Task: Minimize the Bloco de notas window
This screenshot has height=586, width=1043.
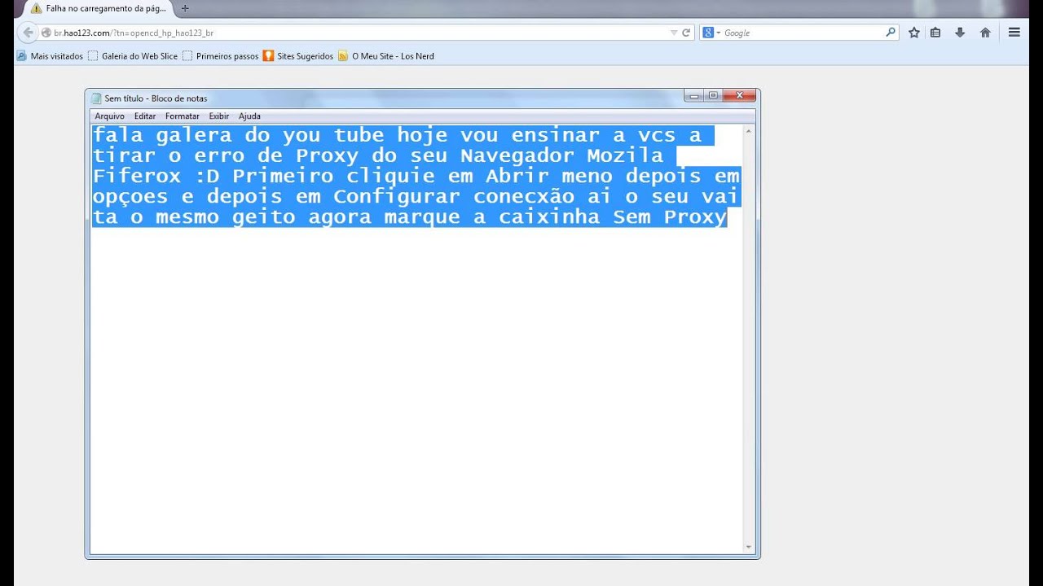Action: (x=693, y=96)
